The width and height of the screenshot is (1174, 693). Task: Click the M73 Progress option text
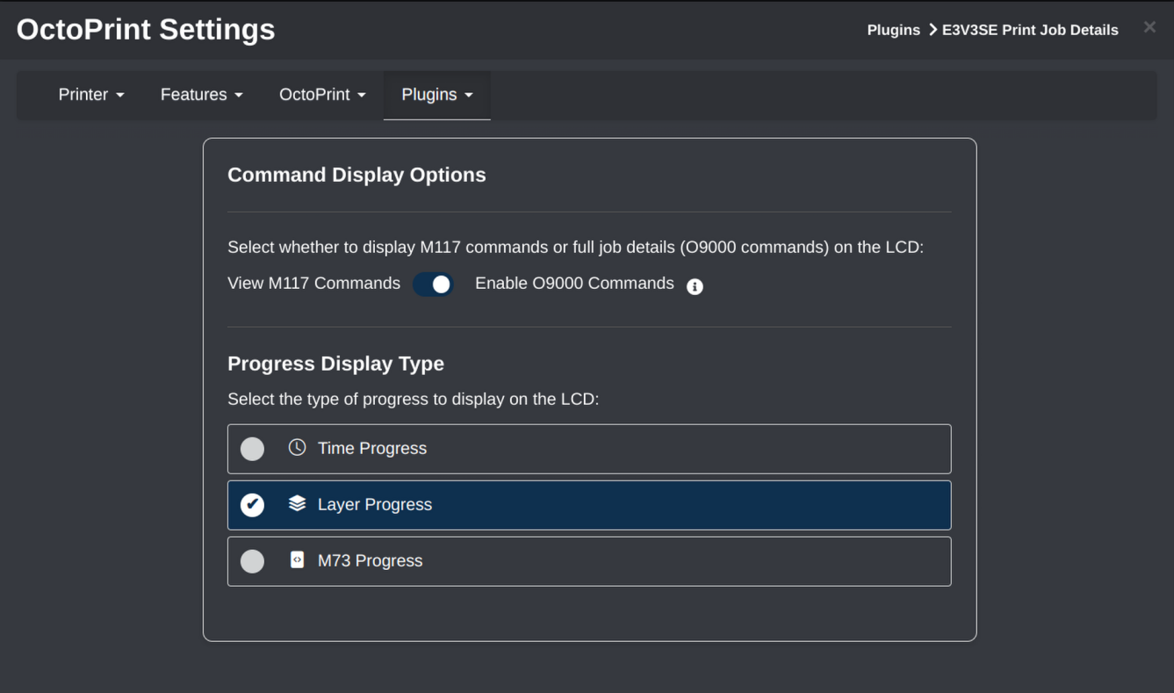click(370, 560)
